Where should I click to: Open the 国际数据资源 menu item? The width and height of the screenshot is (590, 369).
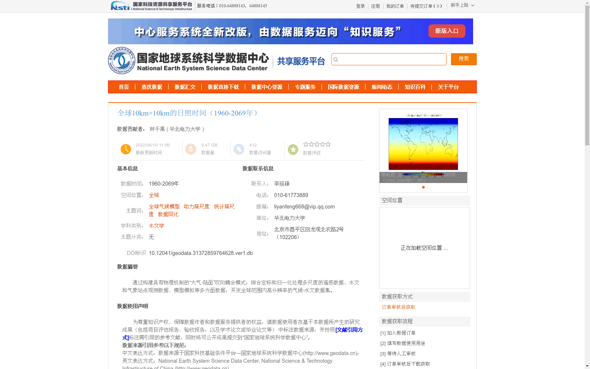click(x=344, y=87)
